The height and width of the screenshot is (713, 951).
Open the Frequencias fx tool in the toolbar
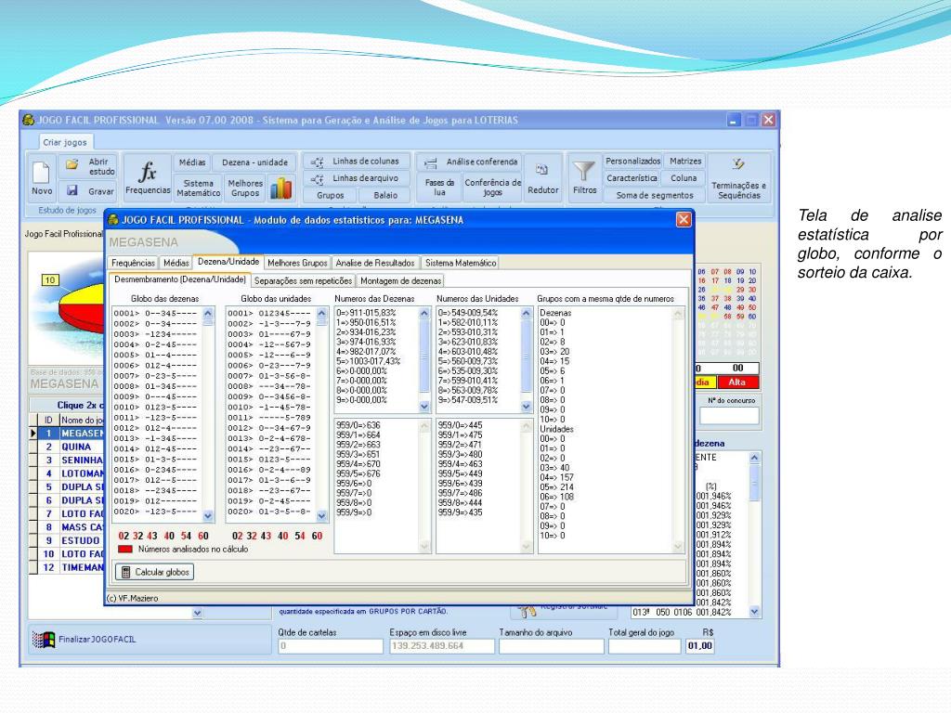148,177
